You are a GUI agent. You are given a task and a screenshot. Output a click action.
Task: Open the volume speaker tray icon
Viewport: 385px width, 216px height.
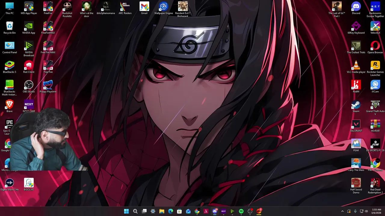[x=366, y=211]
